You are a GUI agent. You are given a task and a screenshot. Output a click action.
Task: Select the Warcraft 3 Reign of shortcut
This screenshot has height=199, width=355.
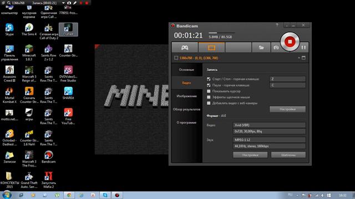pyautogui.click(x=29, y=74)
